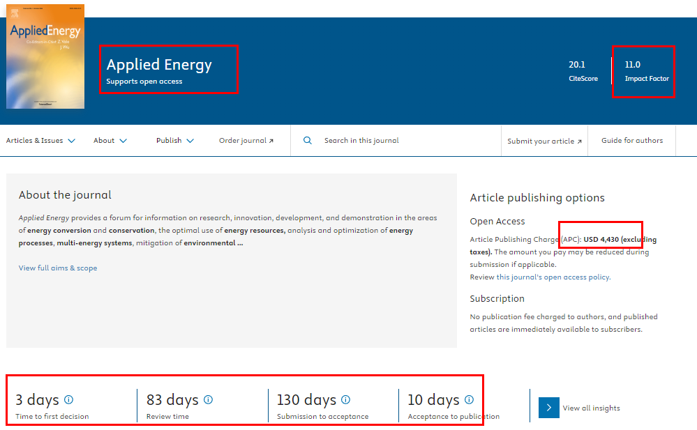Open the About dropdown menu

[x=110, y=141]
